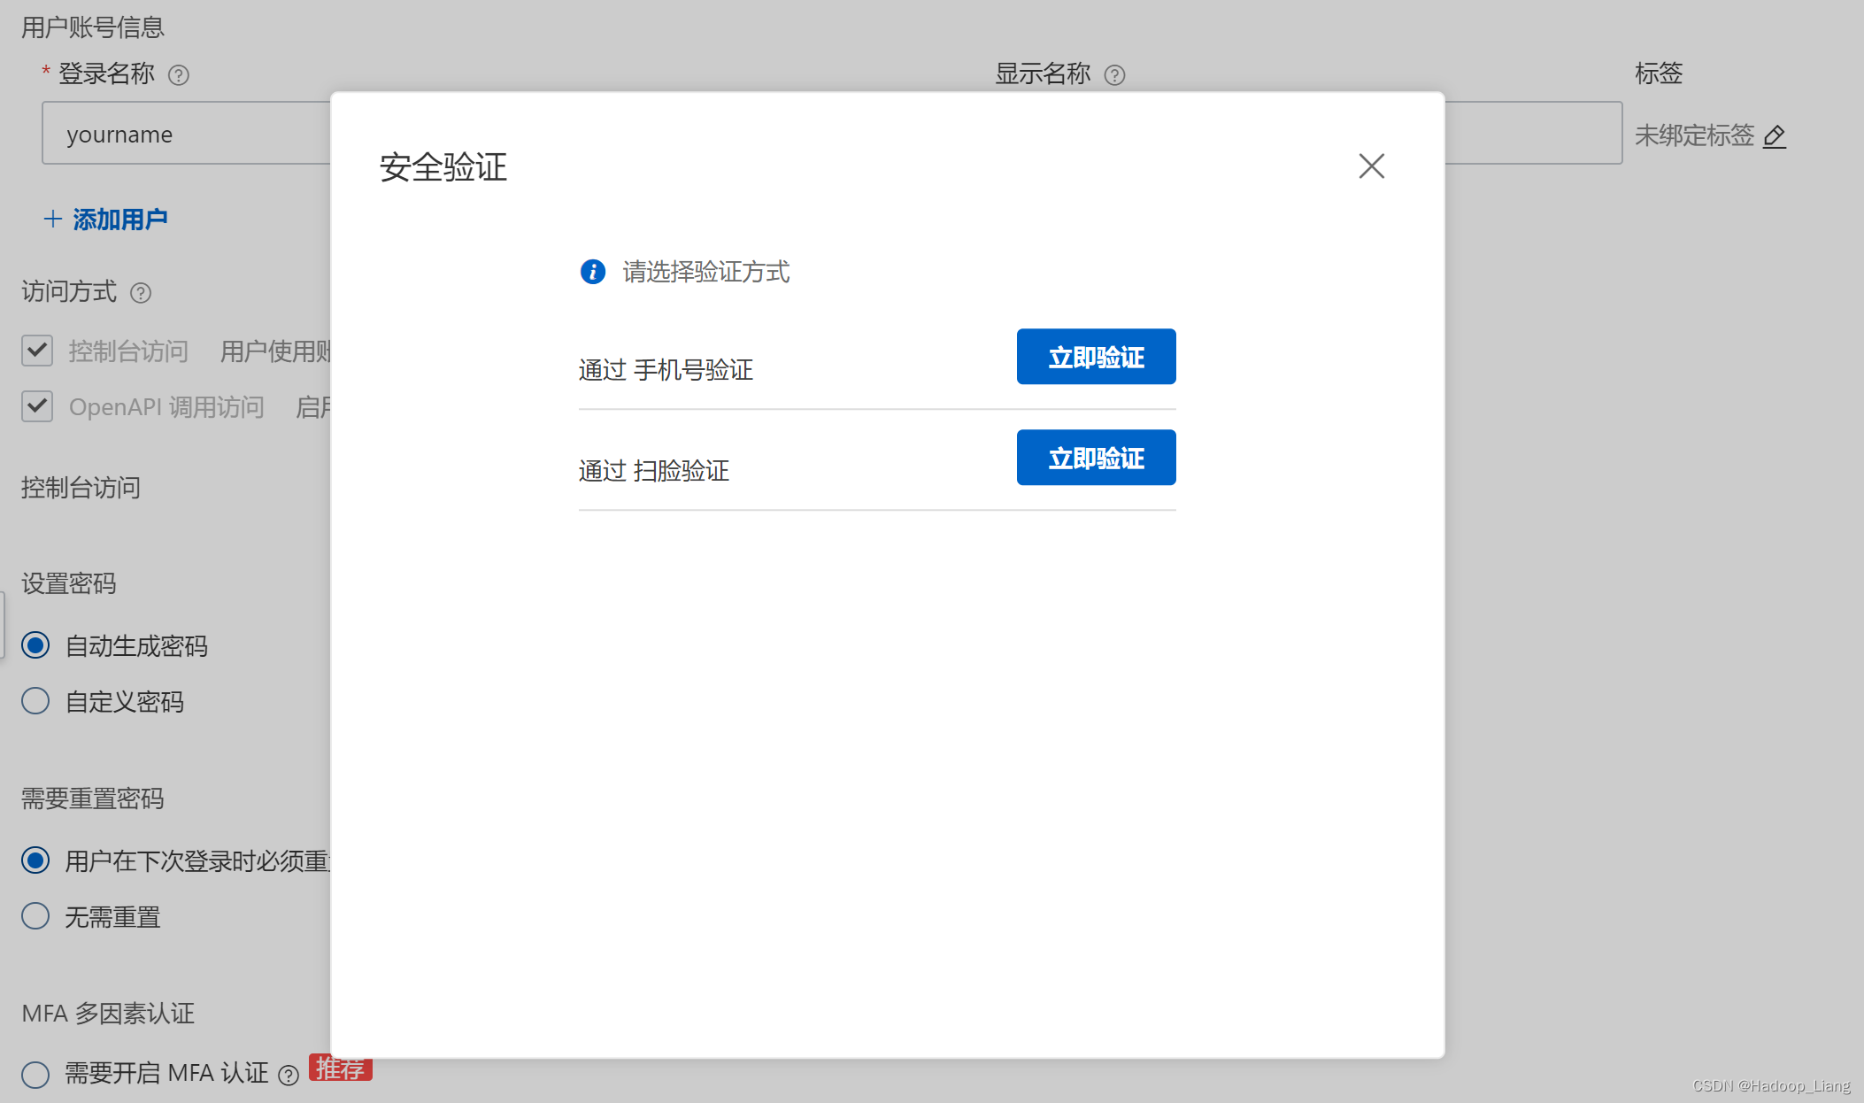The image size is (1864, 1103).
Task: Click the 通过 手机号验证 label
Action: [666, 370]
